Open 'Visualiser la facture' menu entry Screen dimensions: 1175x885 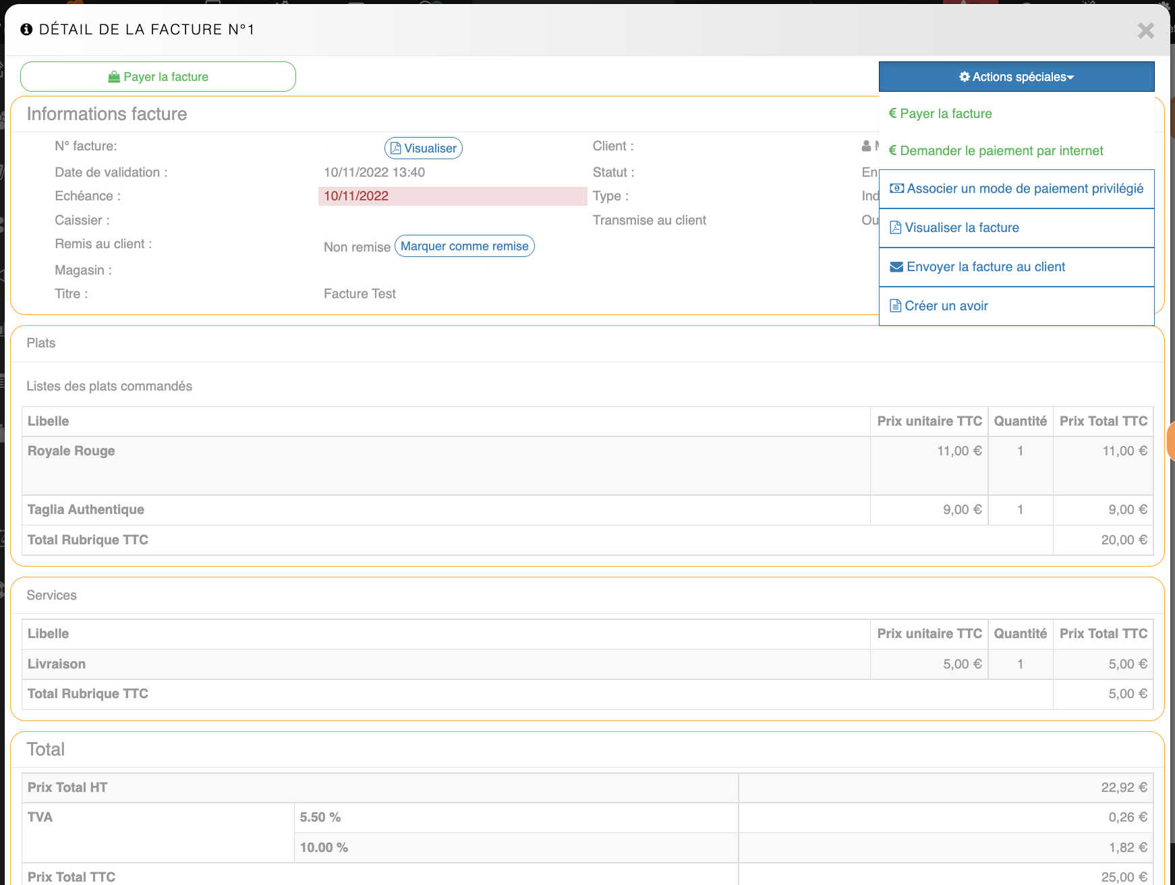[x=961, y=228]
